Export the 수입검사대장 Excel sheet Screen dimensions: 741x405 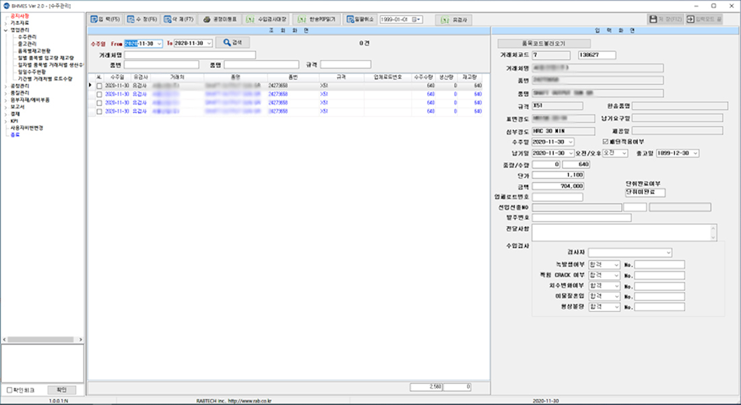[x=267, y=20]
